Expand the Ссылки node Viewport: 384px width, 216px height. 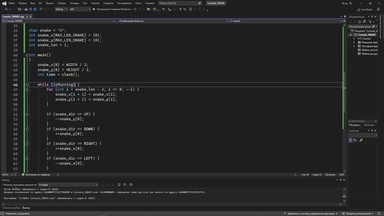point(354,38)
